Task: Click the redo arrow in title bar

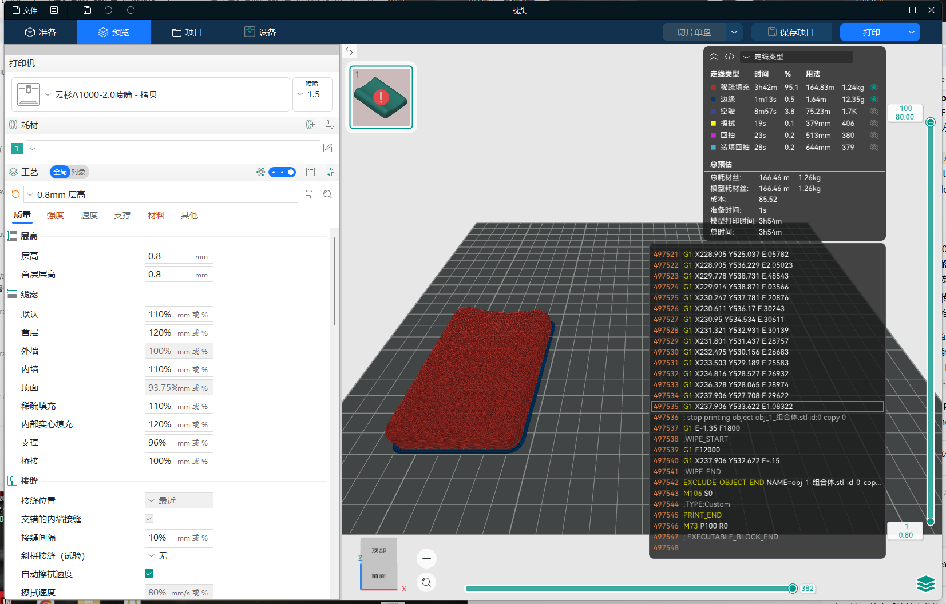Action: [130, 10]
